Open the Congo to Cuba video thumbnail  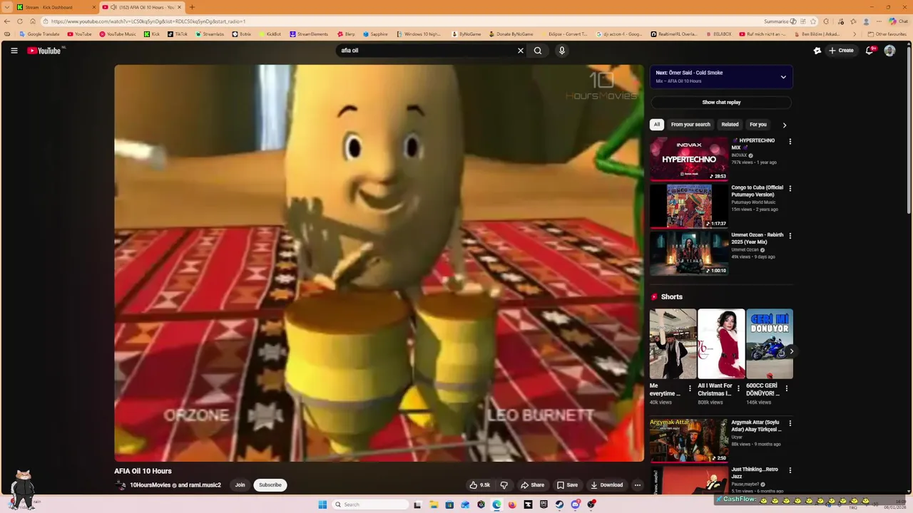[688, 206]
